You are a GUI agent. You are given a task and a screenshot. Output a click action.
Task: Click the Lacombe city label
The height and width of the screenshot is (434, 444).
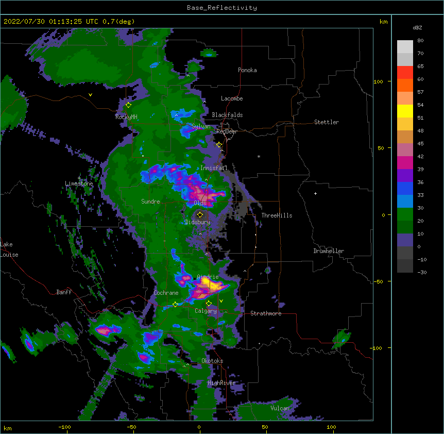(x=232, y=98)
